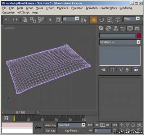144x135 pixels.
Task: Toggle Set Key mode button
Action: point(50,131)
